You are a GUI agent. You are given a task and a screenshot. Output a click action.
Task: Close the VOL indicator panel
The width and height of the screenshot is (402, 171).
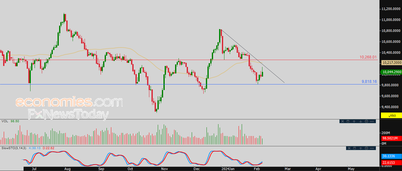(343, 121)
